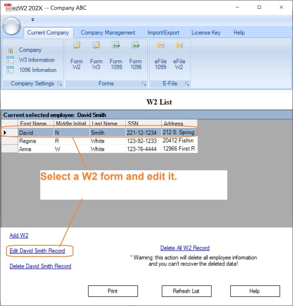Open Company settings from the sidebar
The image size is (293, 306).
30,50
